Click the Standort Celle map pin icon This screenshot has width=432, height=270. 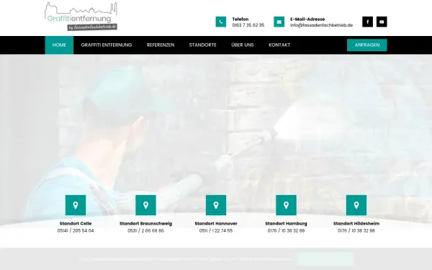click(76, 205)
